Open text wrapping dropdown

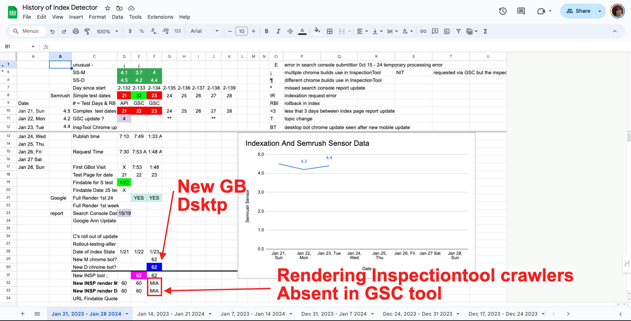(x=392, y=31)
